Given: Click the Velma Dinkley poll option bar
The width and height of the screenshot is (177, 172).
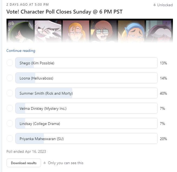Looking at the screenshot, I should tap(86, 108).
